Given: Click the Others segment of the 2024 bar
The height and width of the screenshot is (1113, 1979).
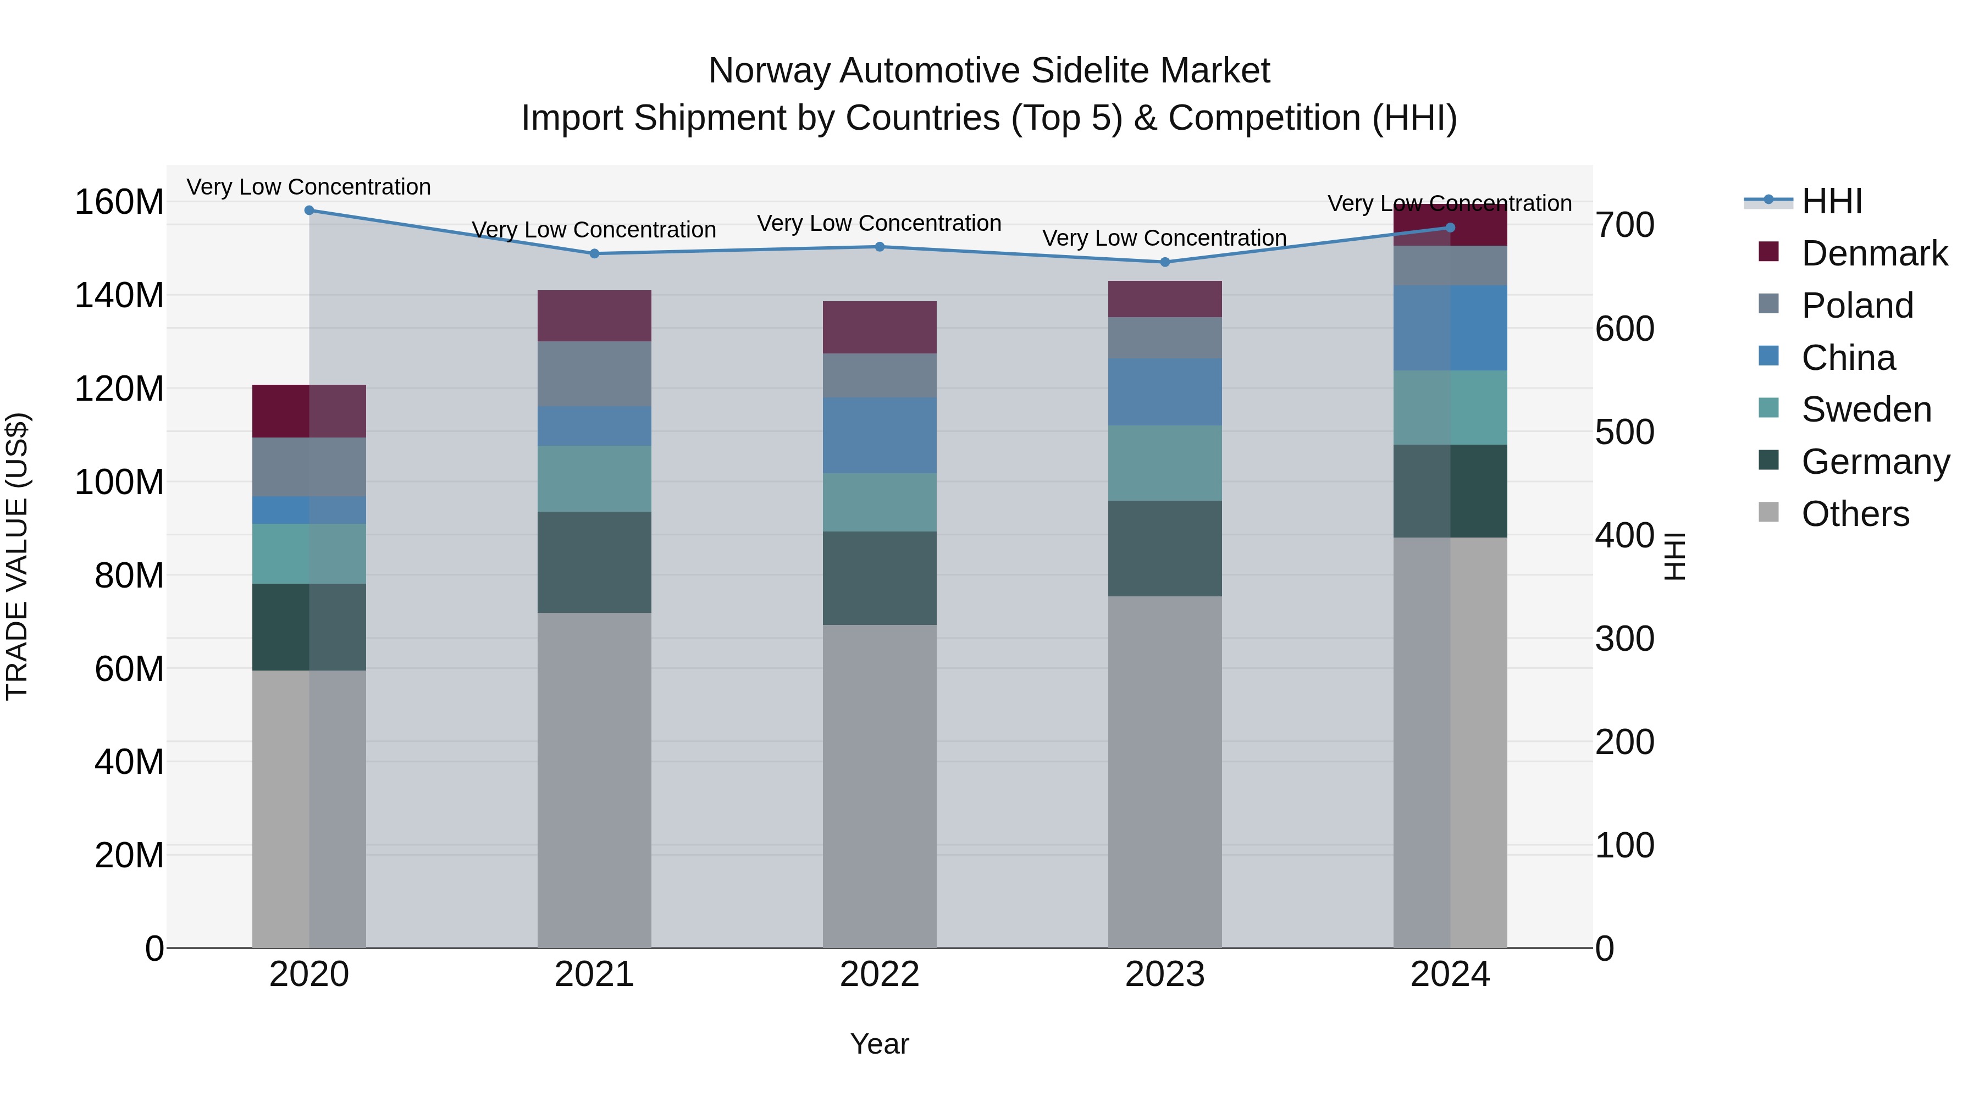Looking at the screenshot, I should click(1451, 743).
